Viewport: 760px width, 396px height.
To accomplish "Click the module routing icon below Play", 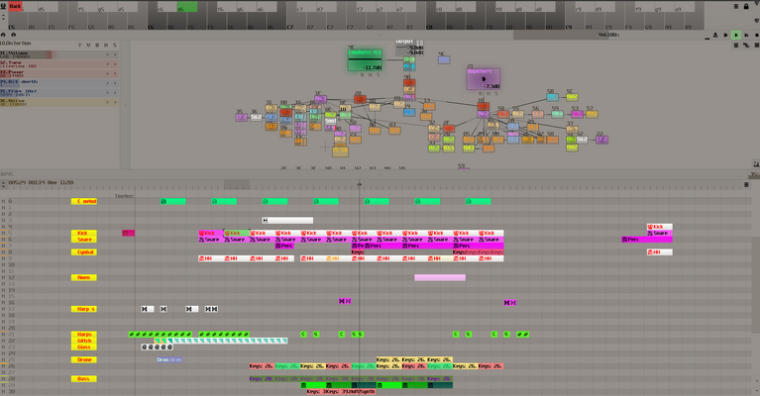I will tap(746, 45).
